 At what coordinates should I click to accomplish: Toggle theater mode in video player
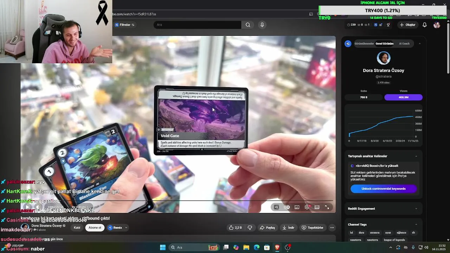point(317,207)
